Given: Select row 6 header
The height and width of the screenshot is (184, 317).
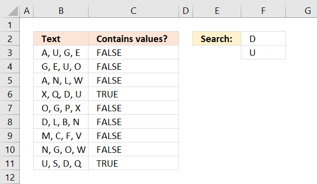Looking at the screenshot, I should 10,94.
